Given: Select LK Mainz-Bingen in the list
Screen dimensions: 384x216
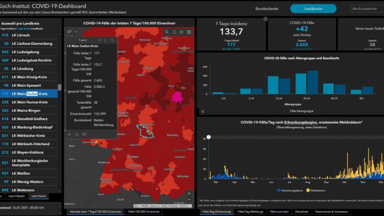Looking at the screenshot, I should (29, 111).
